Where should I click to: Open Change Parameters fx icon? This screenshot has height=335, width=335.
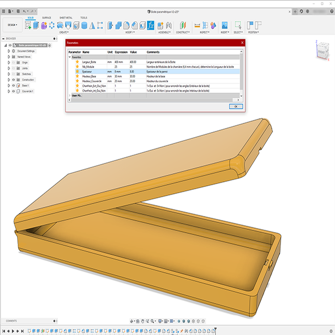pyautogui.click(x=150, y=26)
